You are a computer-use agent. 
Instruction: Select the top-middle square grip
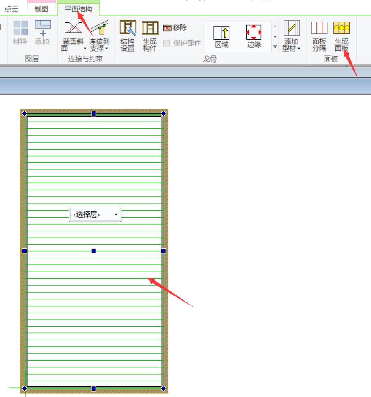coord(94,114)
